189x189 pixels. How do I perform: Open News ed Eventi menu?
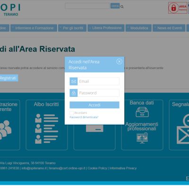[169, 28]
